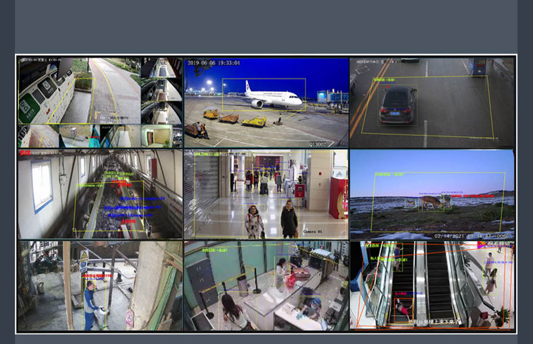Select the black car road camera feed
The image size is (533, 344).
[x=432, y=102]
